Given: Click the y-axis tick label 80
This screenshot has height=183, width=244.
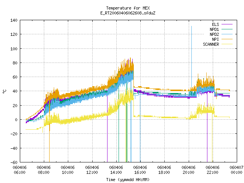Looking at the screenshot, I should (x=15, y=63).
